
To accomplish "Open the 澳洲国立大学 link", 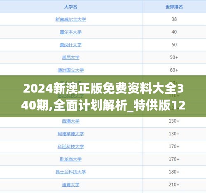I will [70, 70].
